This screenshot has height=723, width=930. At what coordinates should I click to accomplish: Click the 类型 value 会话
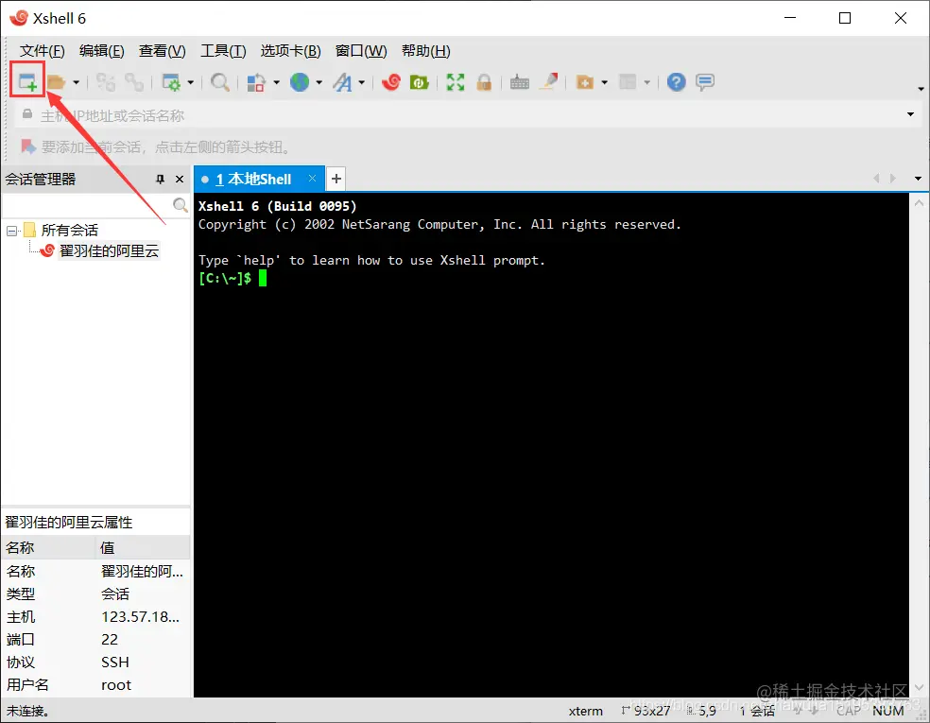tap(115, 594)
